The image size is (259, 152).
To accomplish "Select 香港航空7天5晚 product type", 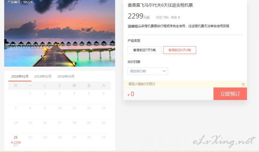I will [x=144, y=50].
